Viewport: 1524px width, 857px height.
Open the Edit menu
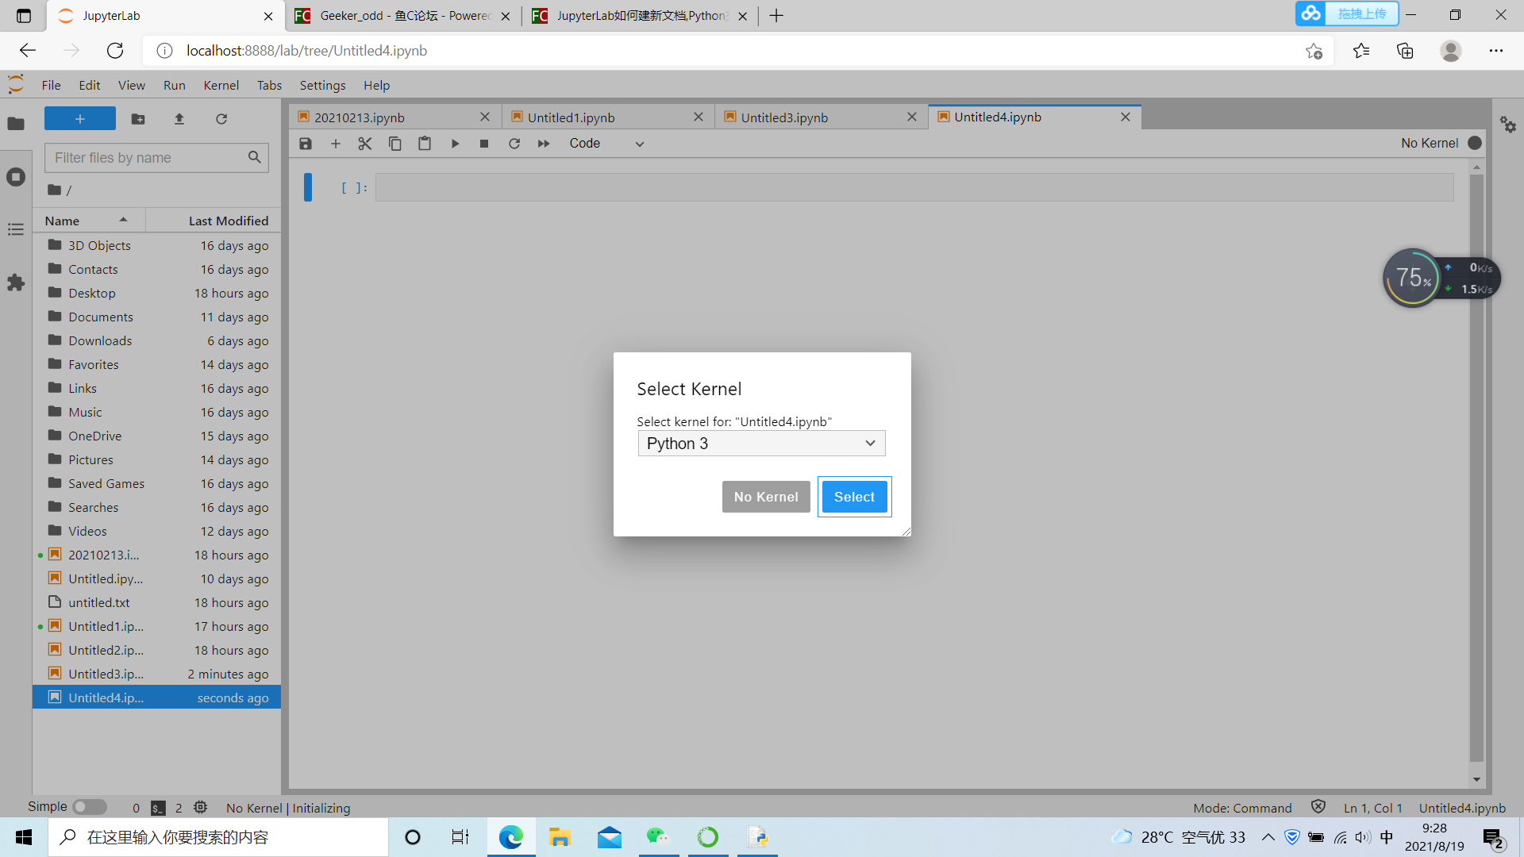90,85
